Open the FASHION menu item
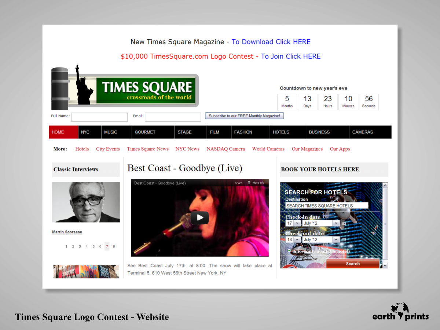 click(250, 132)
